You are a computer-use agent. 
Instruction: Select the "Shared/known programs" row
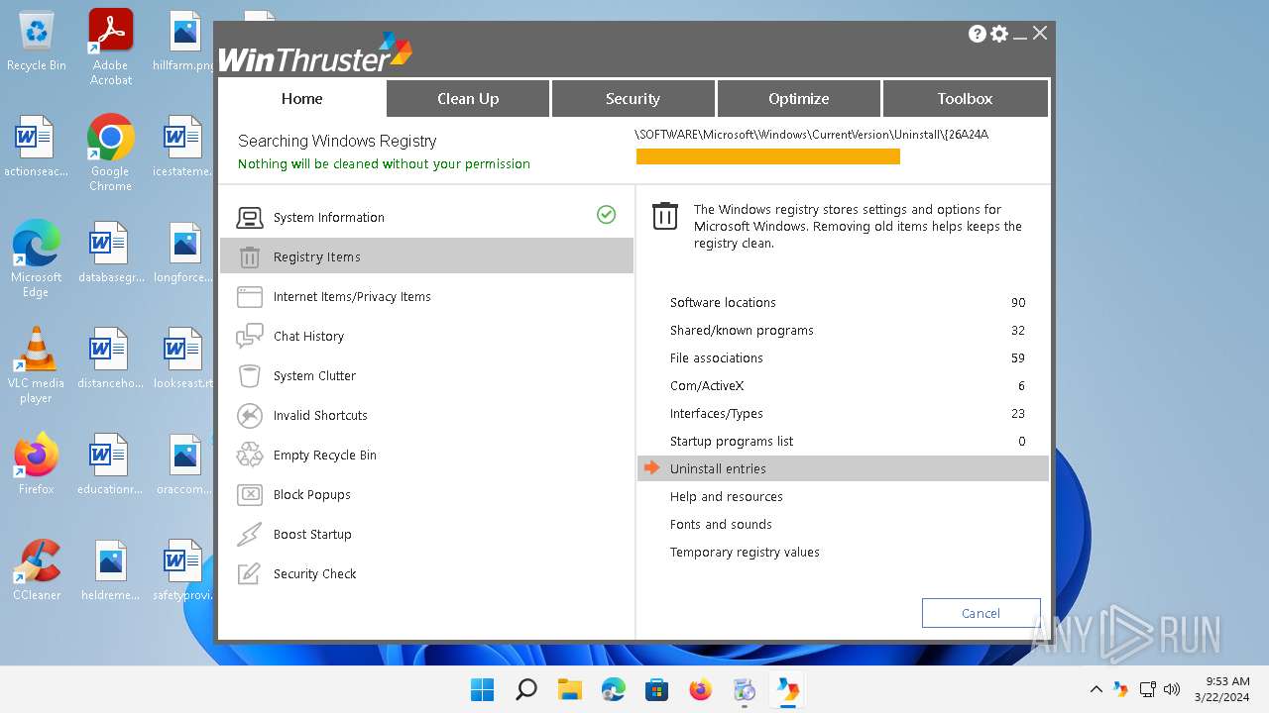[843, 331]
